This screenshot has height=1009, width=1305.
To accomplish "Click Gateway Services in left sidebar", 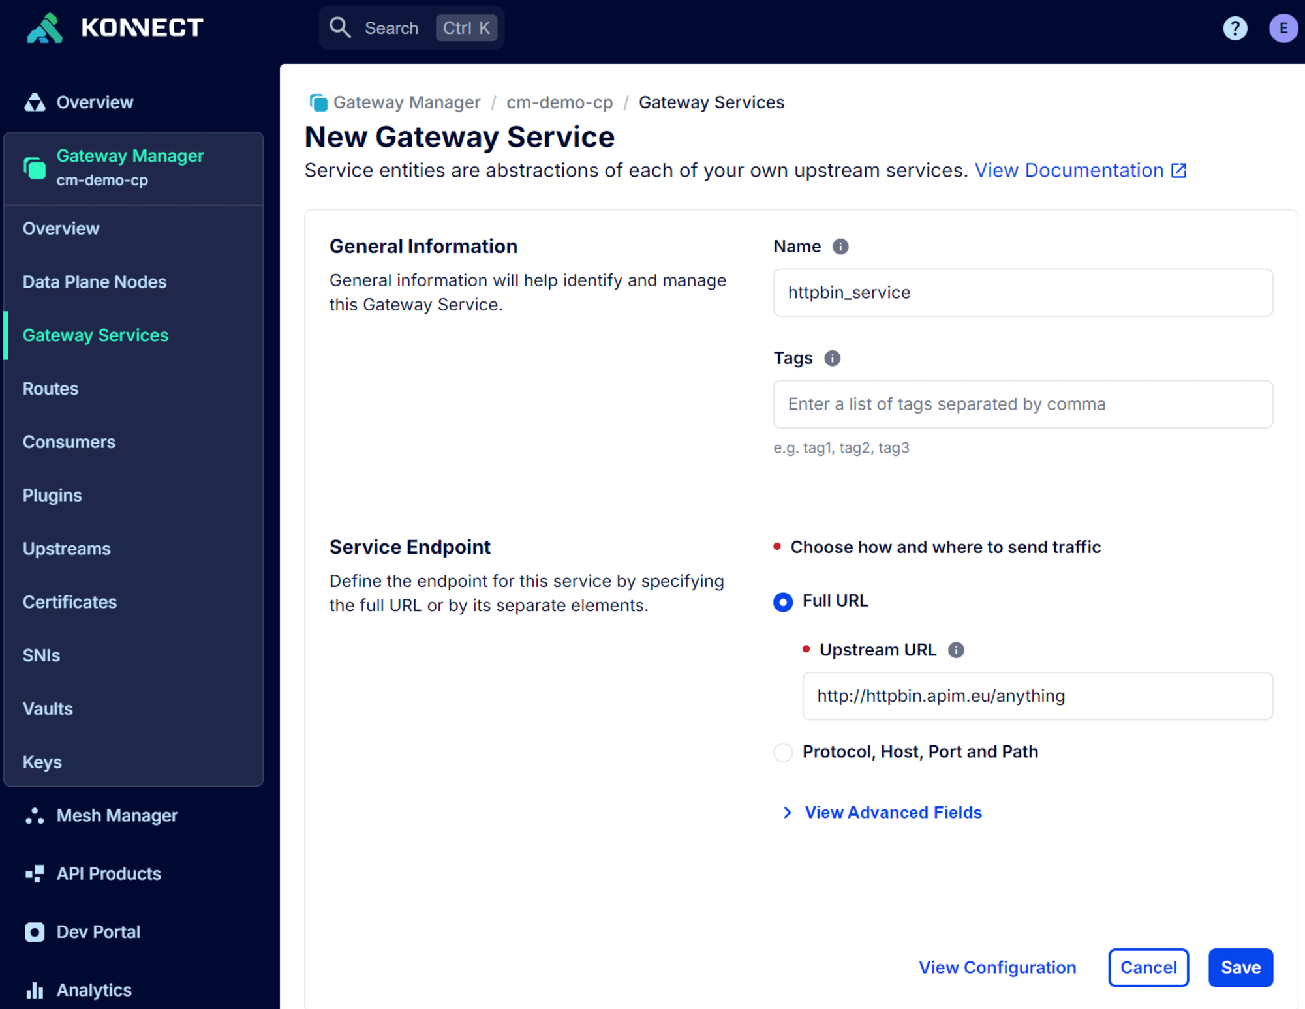I will click(95, 336).
